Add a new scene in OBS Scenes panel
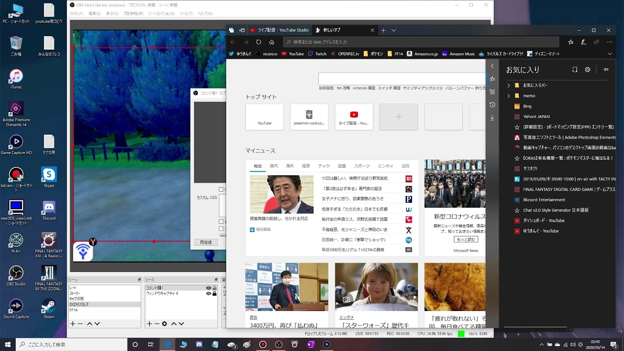Viewport: 624px width, 351px height. 73,324
